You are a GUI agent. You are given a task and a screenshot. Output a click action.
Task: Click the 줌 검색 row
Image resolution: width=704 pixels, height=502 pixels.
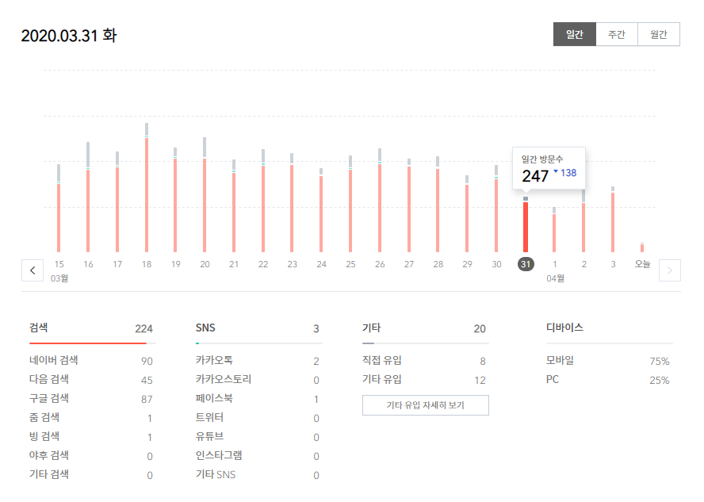click(x=91, y=418)
